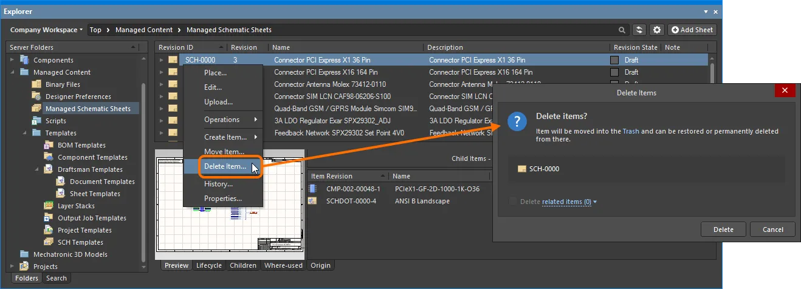Switch to the Lifecycle tab
Screen dimensions: 801x289
coord(208,265)
